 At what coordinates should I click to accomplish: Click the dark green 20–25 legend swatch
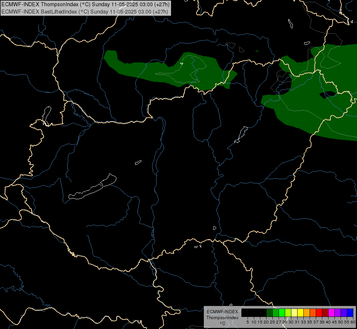(269, 313)
